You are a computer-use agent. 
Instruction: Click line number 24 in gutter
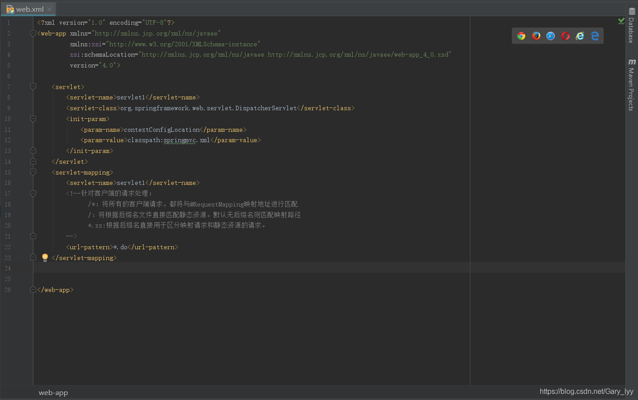pyautogui.click(x=8, y=268)
